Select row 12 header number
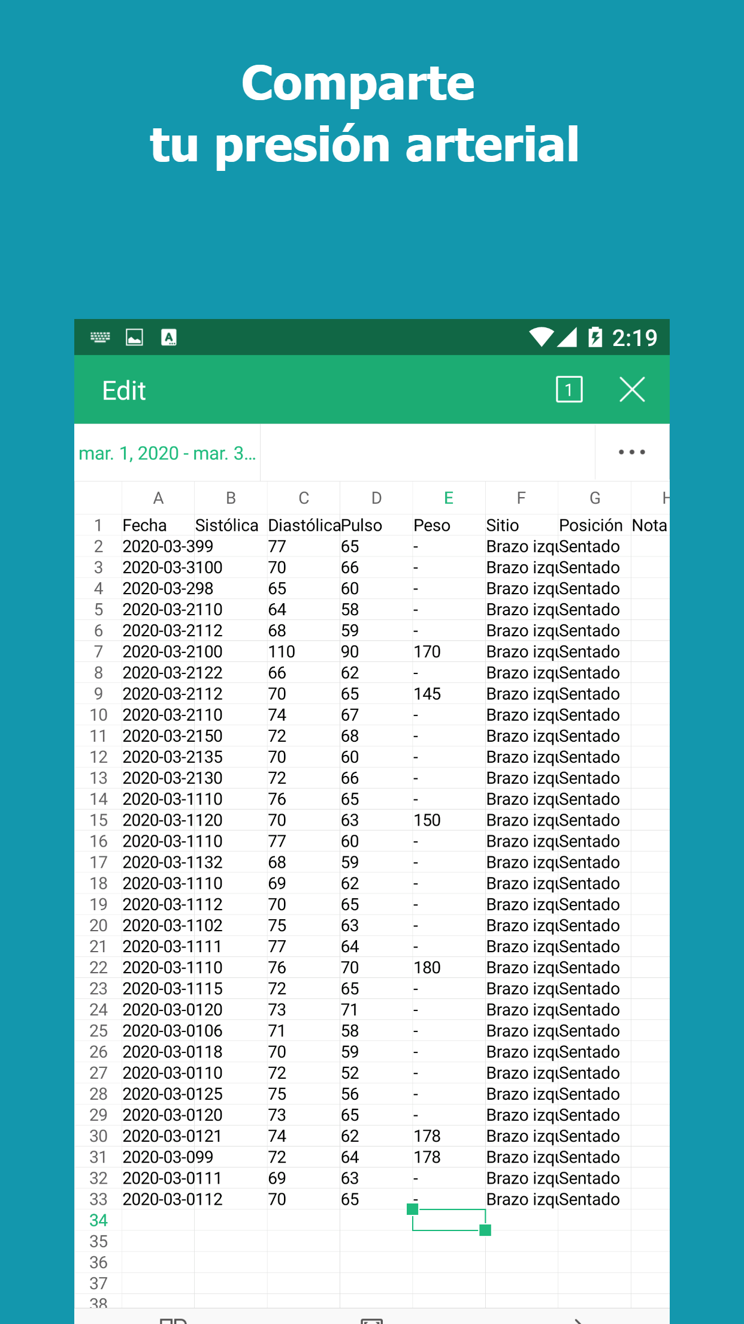 pyautogui.click(x=98, y=757)
